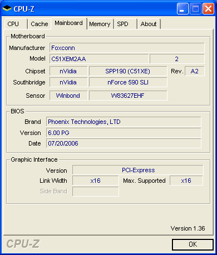The height and width of the screenshot is (255, 217).
Task: Click the empty Side Band field
Action: point(96,192)
